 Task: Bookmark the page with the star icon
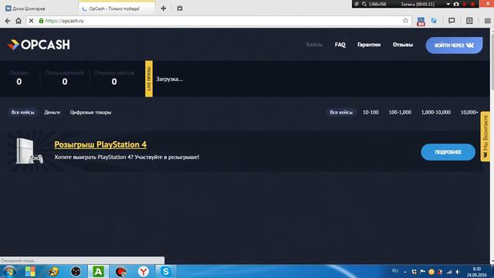[405, 21]
